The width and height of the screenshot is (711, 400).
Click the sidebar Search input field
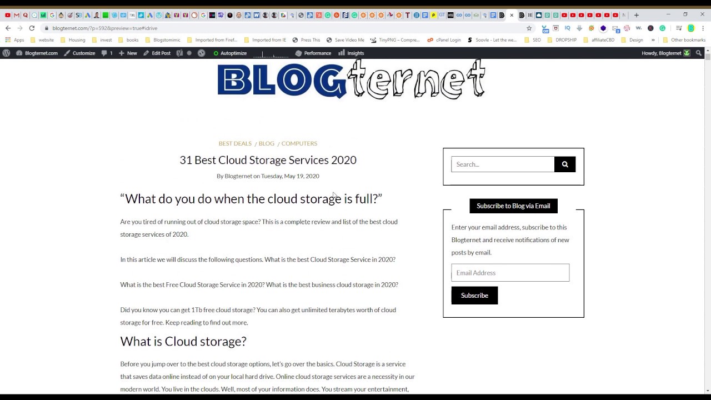(x=503, y=164)
